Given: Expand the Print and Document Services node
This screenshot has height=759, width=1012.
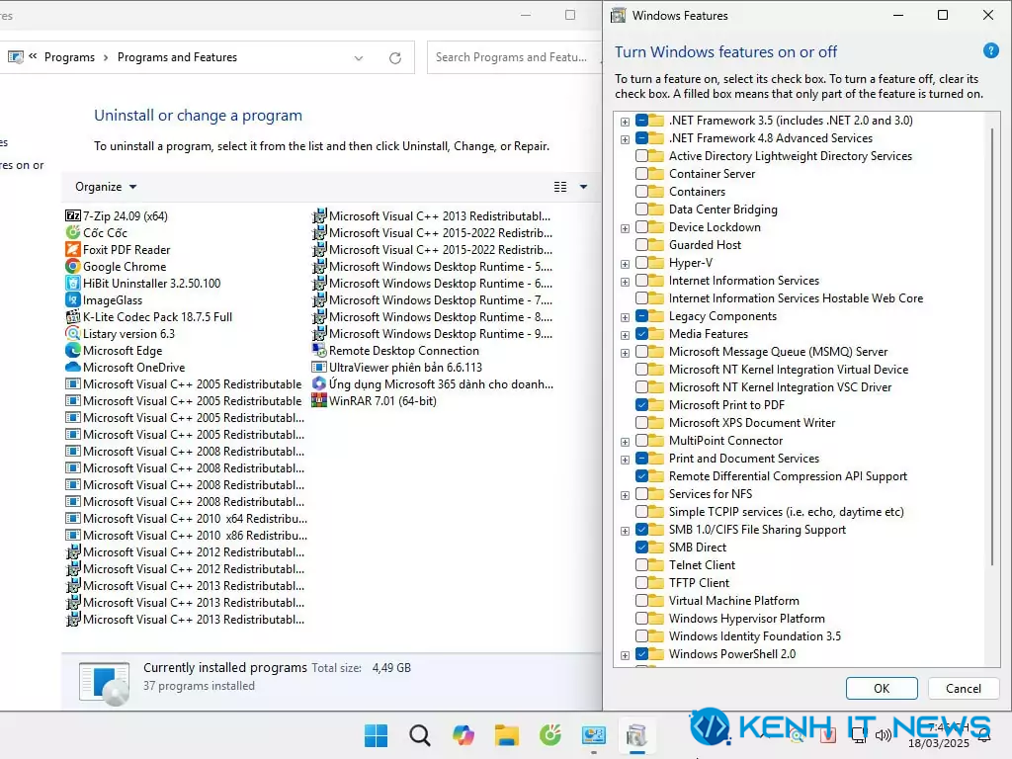Looking at the screenshot, I should pyautogui.click(x=625, y=460).
